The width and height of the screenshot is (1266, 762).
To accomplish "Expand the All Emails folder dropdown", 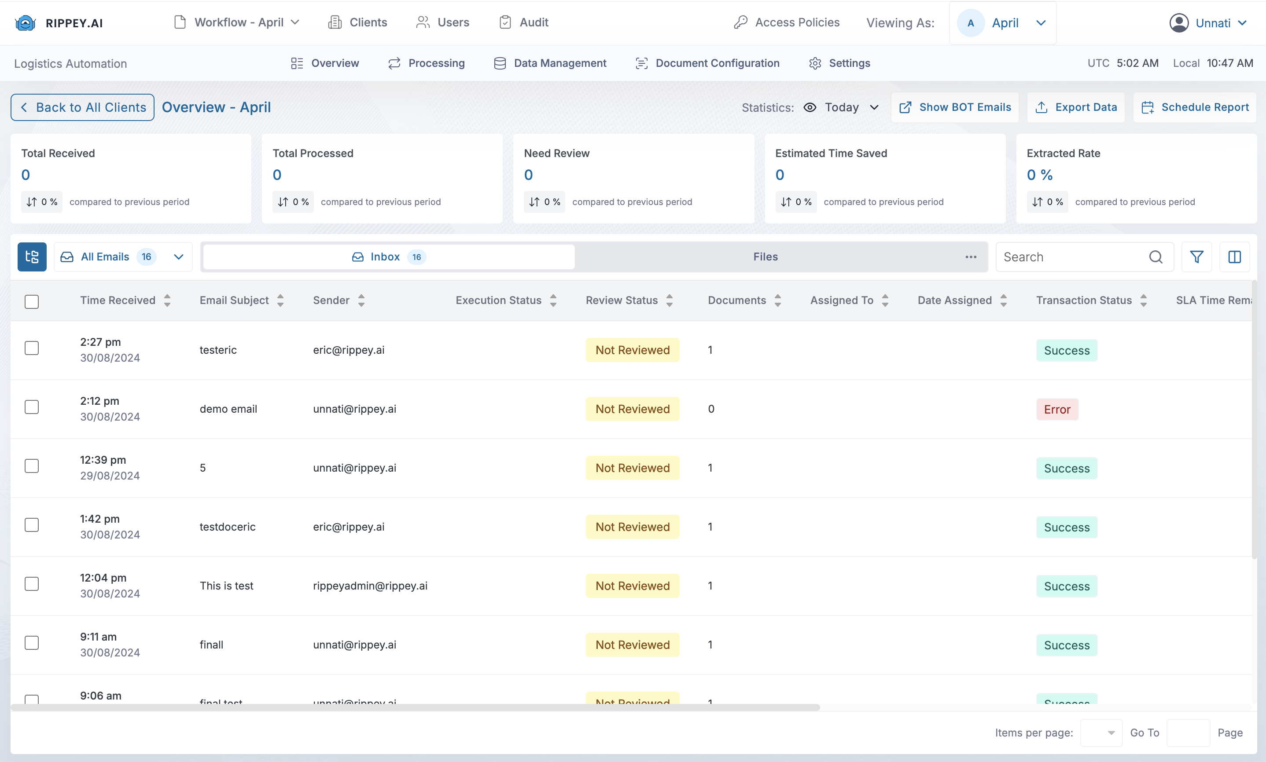I will tap(178, 257).
